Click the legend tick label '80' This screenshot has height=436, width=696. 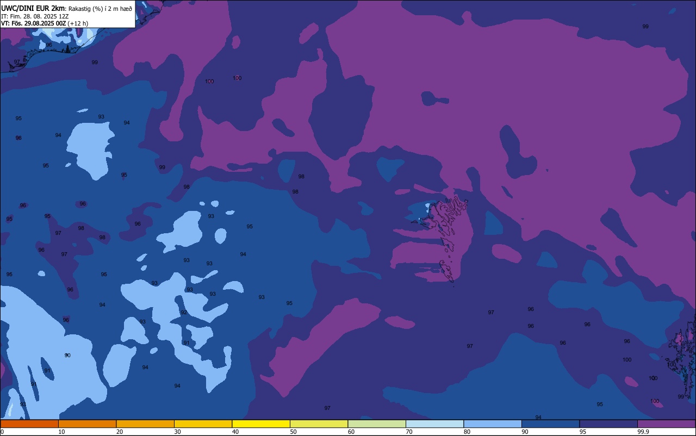tap(467, 432)
